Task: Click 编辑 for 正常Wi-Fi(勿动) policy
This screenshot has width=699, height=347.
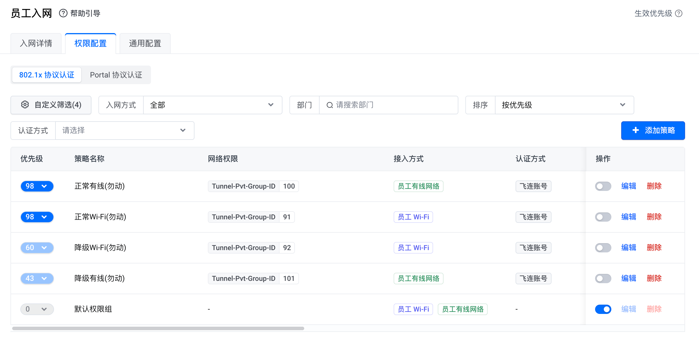Action: pos(629,217)
